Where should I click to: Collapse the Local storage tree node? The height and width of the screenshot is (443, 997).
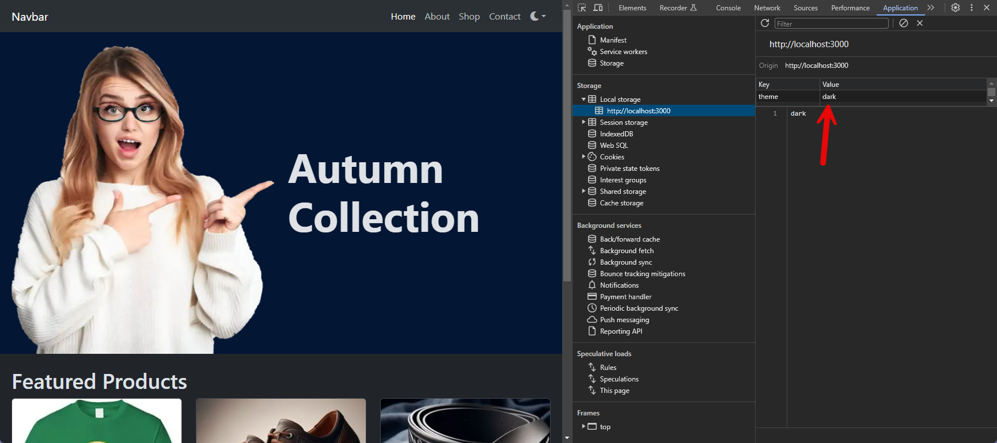583,99
